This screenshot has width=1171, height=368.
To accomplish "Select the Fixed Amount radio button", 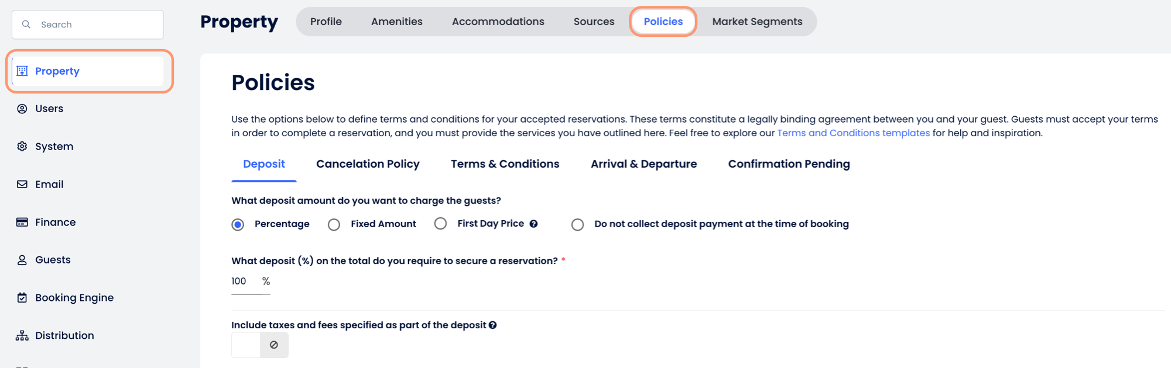I will 334,225.
